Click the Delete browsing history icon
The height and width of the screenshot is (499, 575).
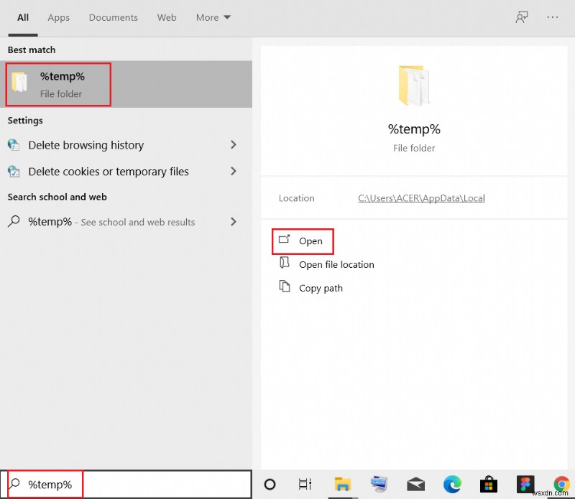14,145
